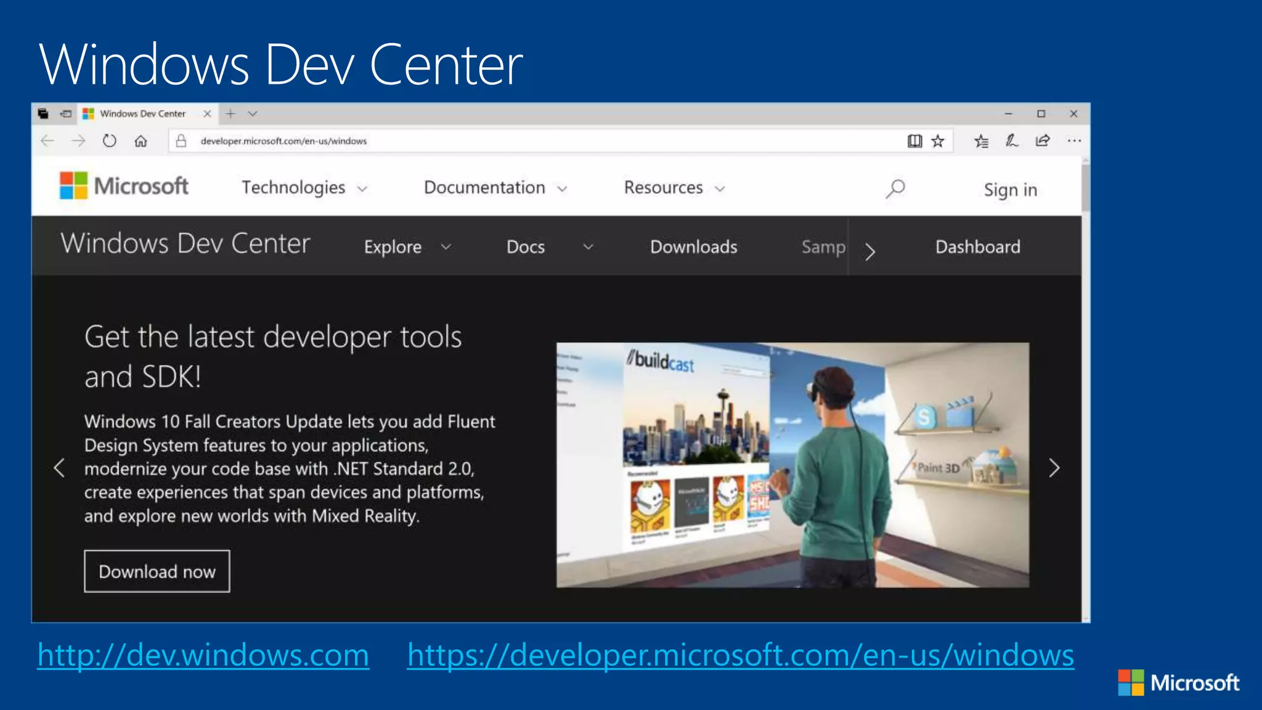The width and height of the screenshot is (1262, 710).
Task: Go to the browser Home icon
Action: [x=140, y=141]
